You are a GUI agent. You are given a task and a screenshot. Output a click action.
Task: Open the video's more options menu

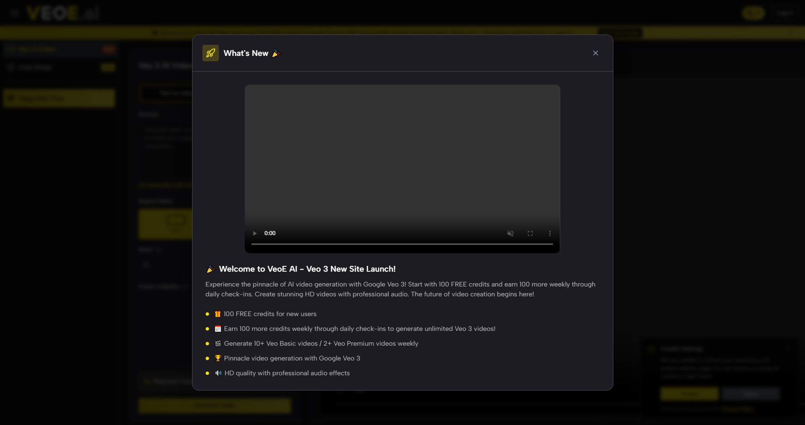pos(550,233)
